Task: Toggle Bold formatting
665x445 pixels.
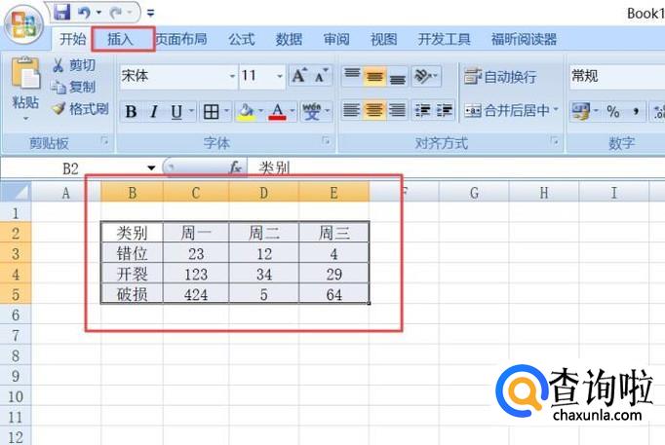Action: tap(131, 112)
